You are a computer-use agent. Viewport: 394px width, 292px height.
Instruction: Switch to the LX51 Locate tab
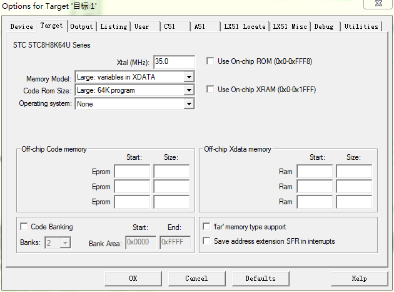coord(245,26)
